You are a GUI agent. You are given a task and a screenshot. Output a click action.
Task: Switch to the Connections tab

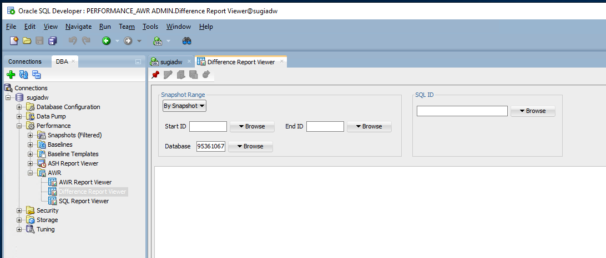click(x=25, y=61)
